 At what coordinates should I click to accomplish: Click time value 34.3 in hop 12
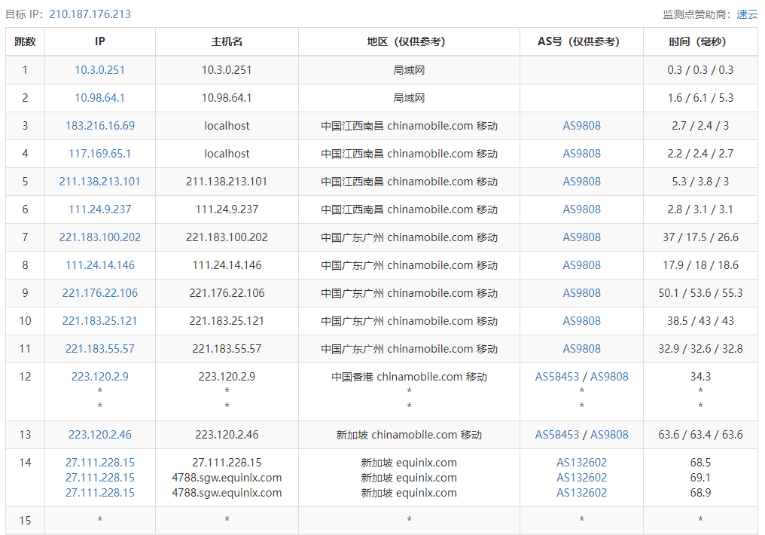pyautogui.click(x=700, y=376)
